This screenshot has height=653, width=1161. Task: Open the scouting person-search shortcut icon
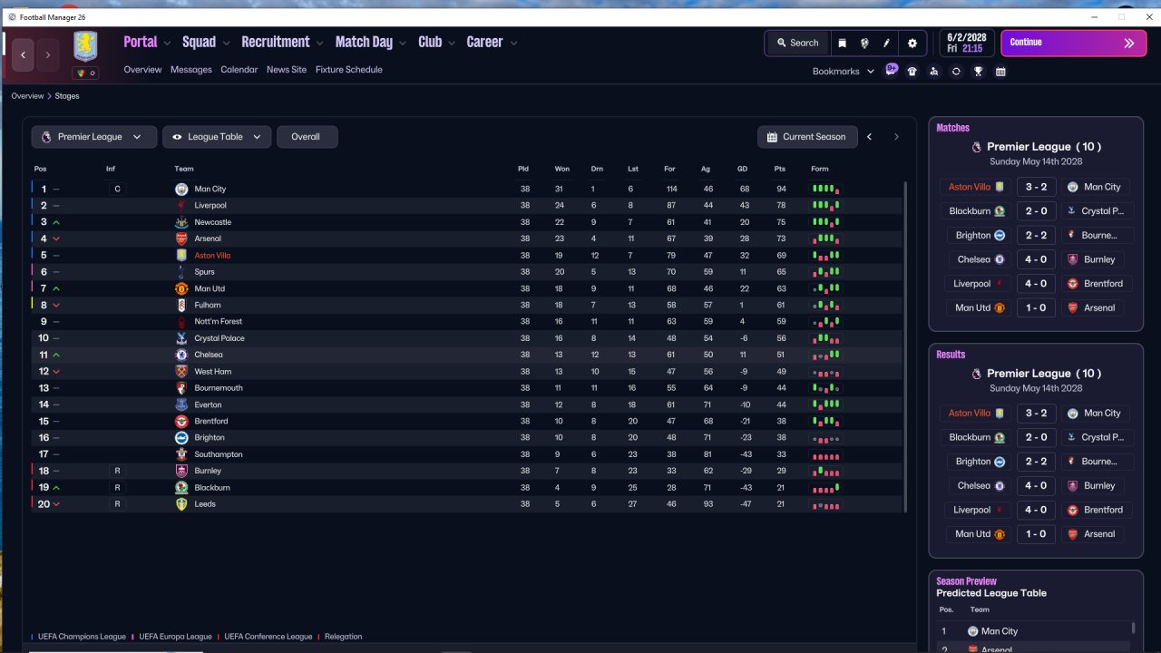point(934,72)
